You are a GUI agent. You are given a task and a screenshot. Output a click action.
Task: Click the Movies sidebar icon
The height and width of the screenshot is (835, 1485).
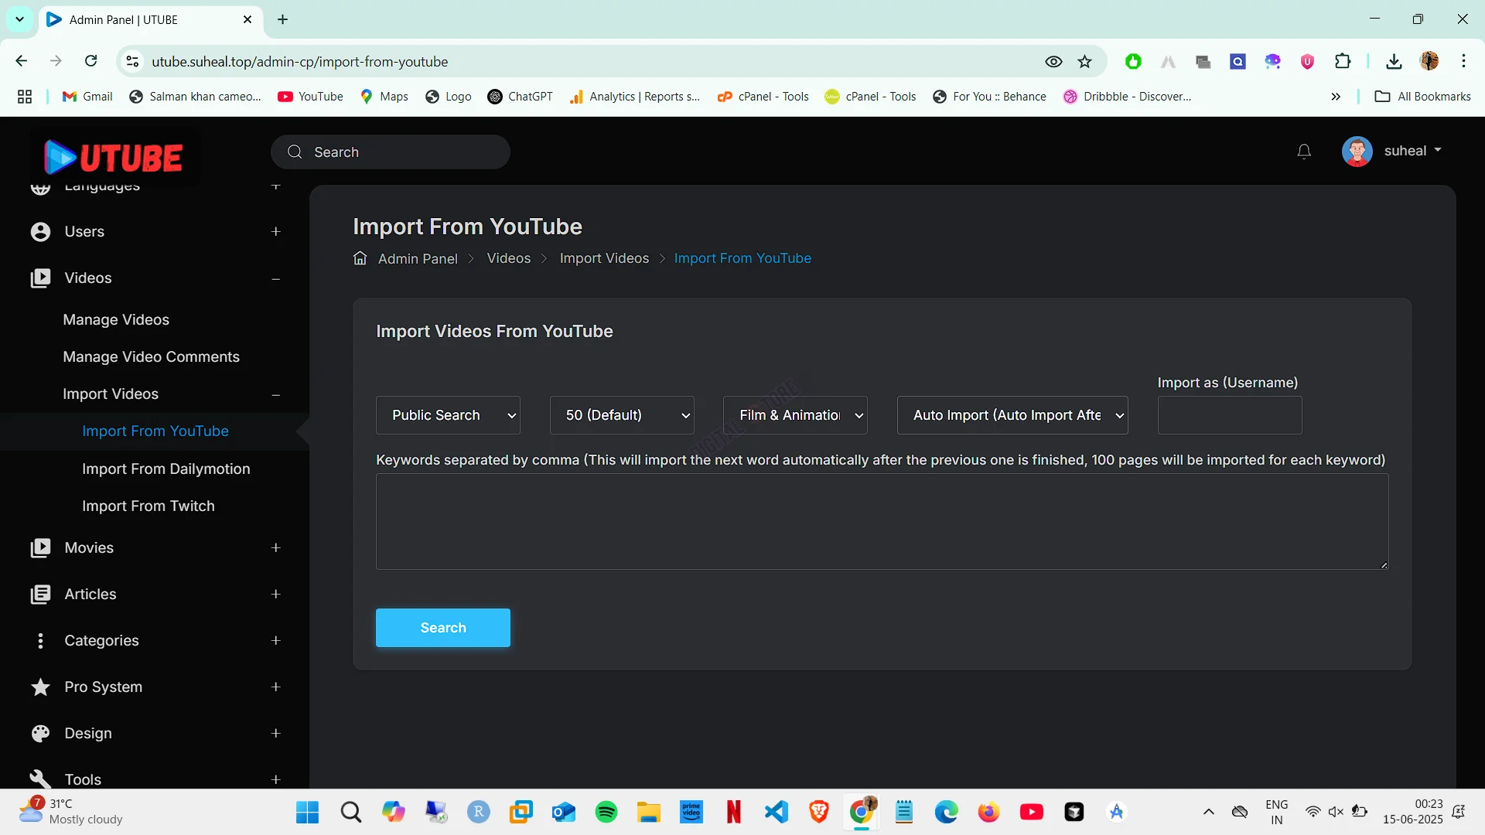tap(40, 548)
